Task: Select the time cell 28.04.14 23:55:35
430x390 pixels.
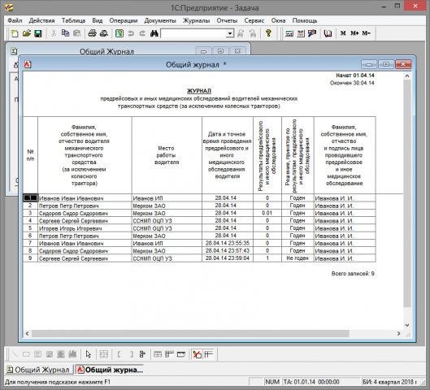Action: [228, 243]
